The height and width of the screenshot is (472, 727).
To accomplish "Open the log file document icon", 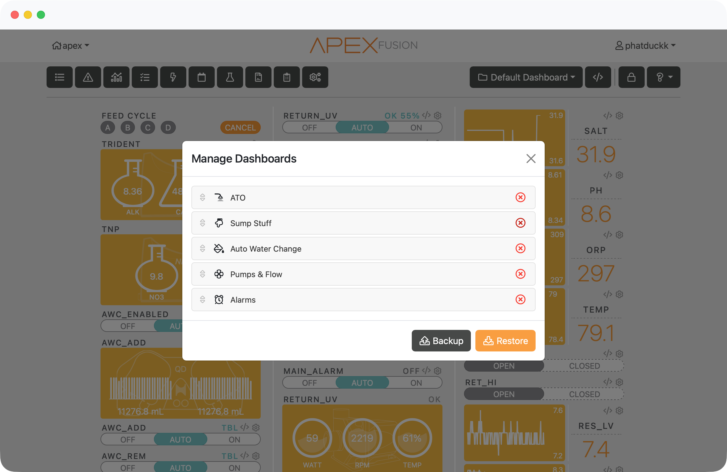I will pos(258,77).
